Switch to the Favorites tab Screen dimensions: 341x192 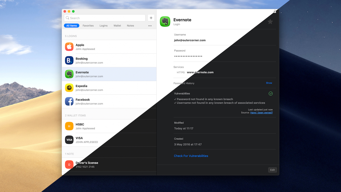coord(88,26)
